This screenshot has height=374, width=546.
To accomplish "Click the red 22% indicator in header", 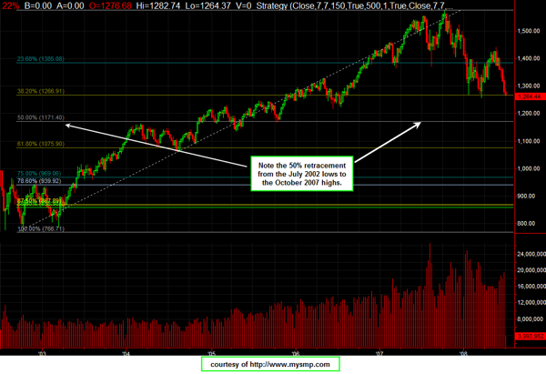I will (x=10, y=5).
